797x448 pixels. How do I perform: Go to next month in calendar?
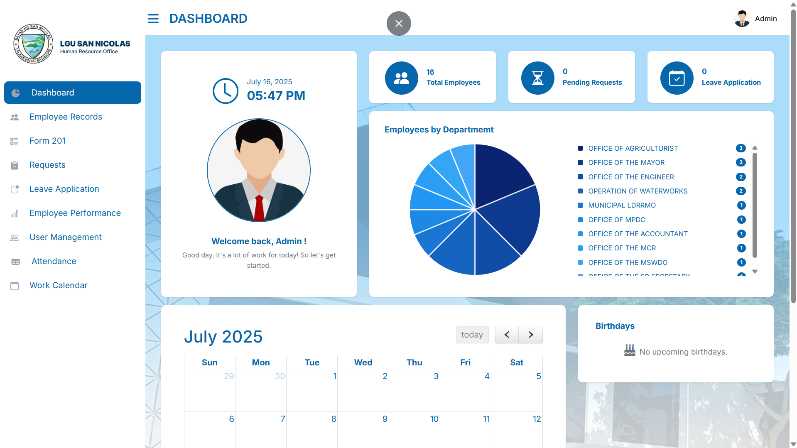coord(530,335)
